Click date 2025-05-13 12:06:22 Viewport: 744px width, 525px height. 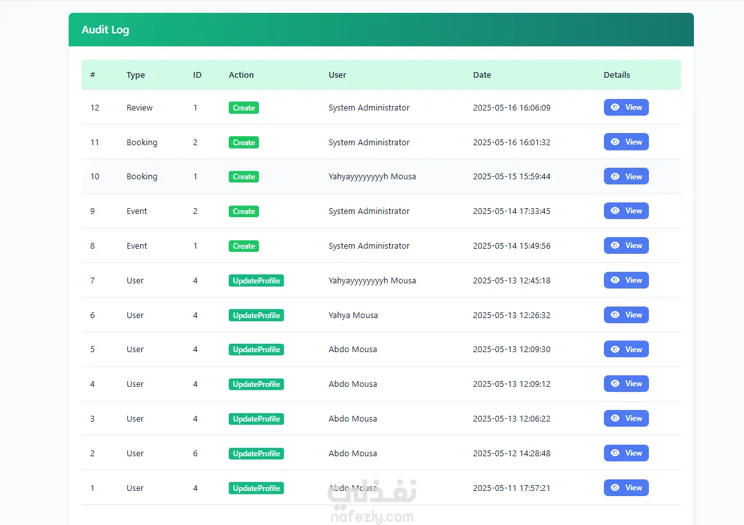tap(511, 419)
